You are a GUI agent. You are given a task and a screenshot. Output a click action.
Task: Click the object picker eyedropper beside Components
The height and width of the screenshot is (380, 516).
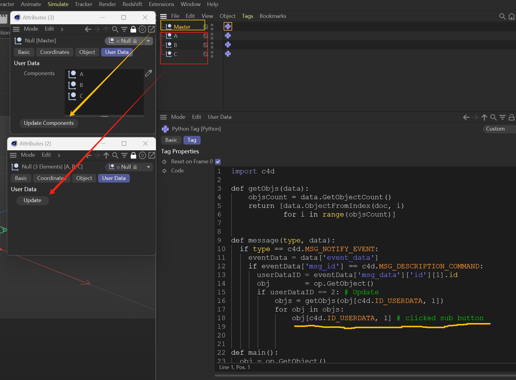pos(148,73)
